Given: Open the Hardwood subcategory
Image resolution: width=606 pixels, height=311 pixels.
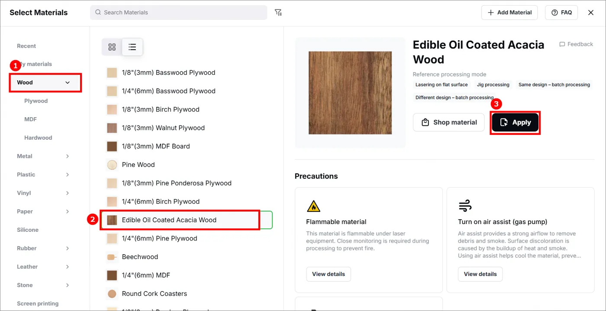Looking at the screenshot, I should click(38, 138).
